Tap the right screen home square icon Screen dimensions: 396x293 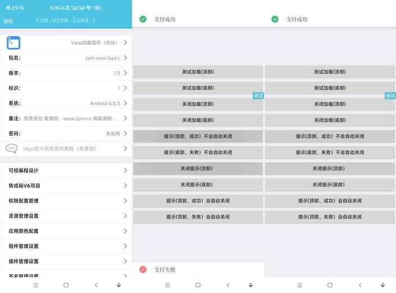click(330, 285)
